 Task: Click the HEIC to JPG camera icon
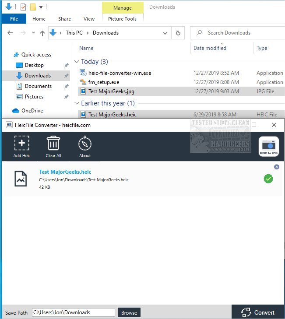pyautogui.click(x=268, y=147)
